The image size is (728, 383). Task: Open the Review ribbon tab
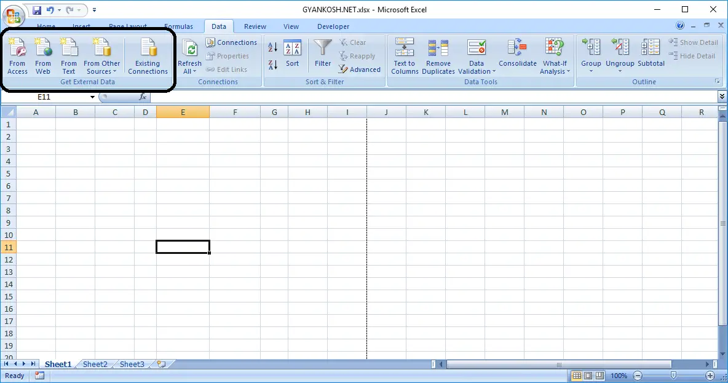tap(255, 26)
